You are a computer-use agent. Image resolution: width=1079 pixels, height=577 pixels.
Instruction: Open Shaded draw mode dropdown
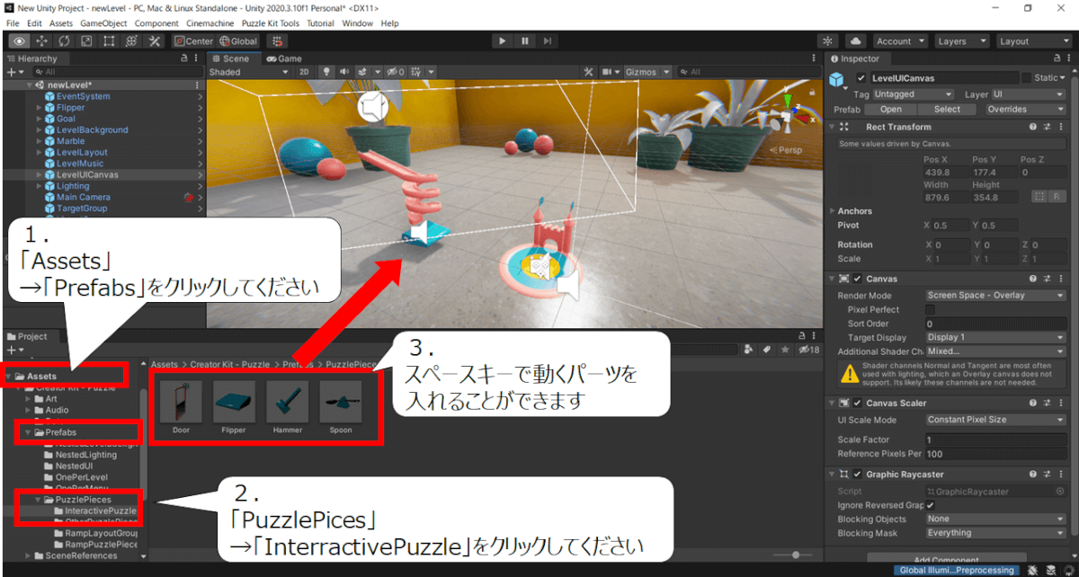248,72
